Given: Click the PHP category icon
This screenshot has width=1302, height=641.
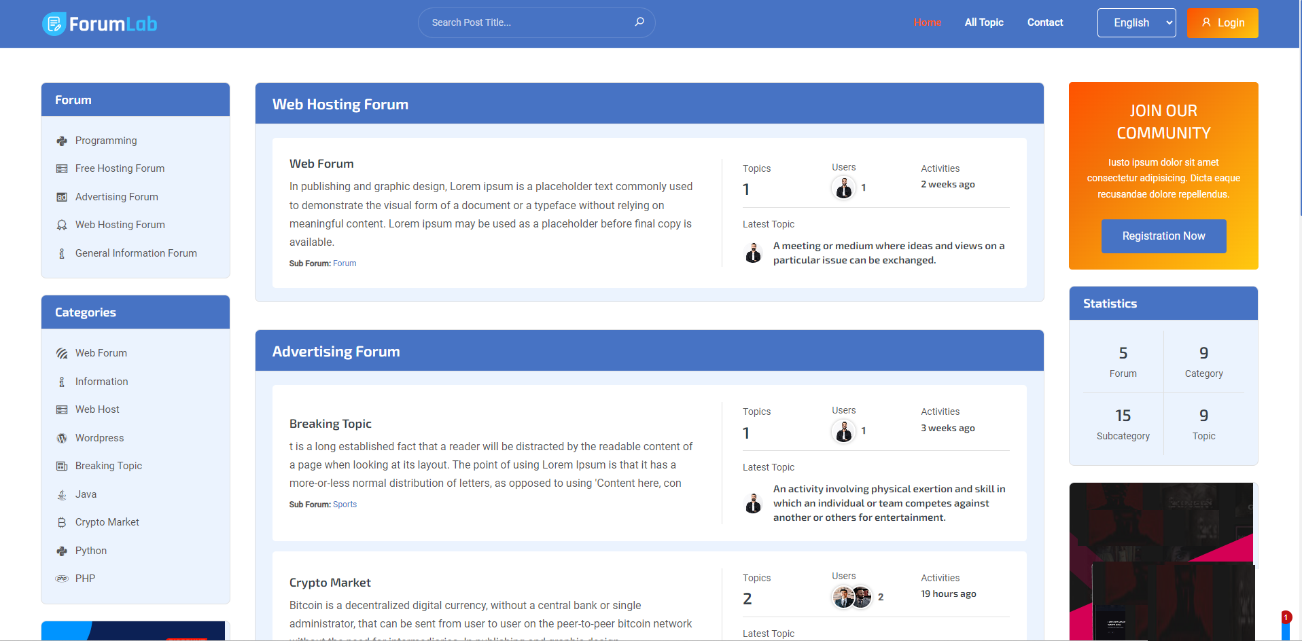Looking at the screenshot, I should click(62, 579).
